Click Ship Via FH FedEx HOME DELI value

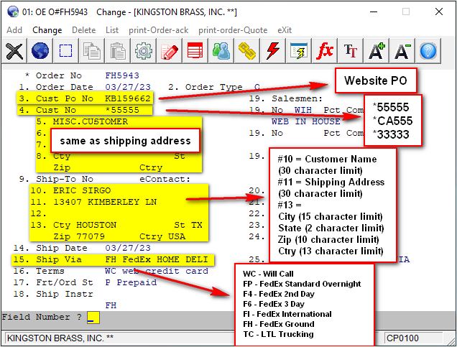[157, 259]
